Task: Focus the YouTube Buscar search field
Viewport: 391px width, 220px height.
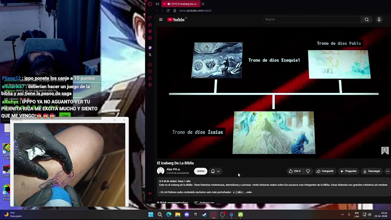Action: coord(312,20)
